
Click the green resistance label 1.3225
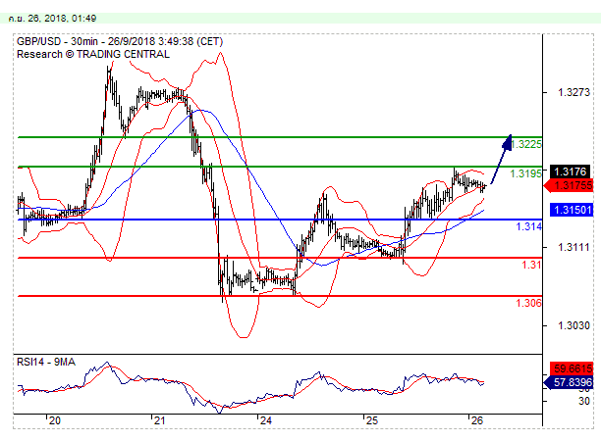click(527, 144)
